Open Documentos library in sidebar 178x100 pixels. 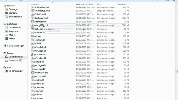coord(15,27)
